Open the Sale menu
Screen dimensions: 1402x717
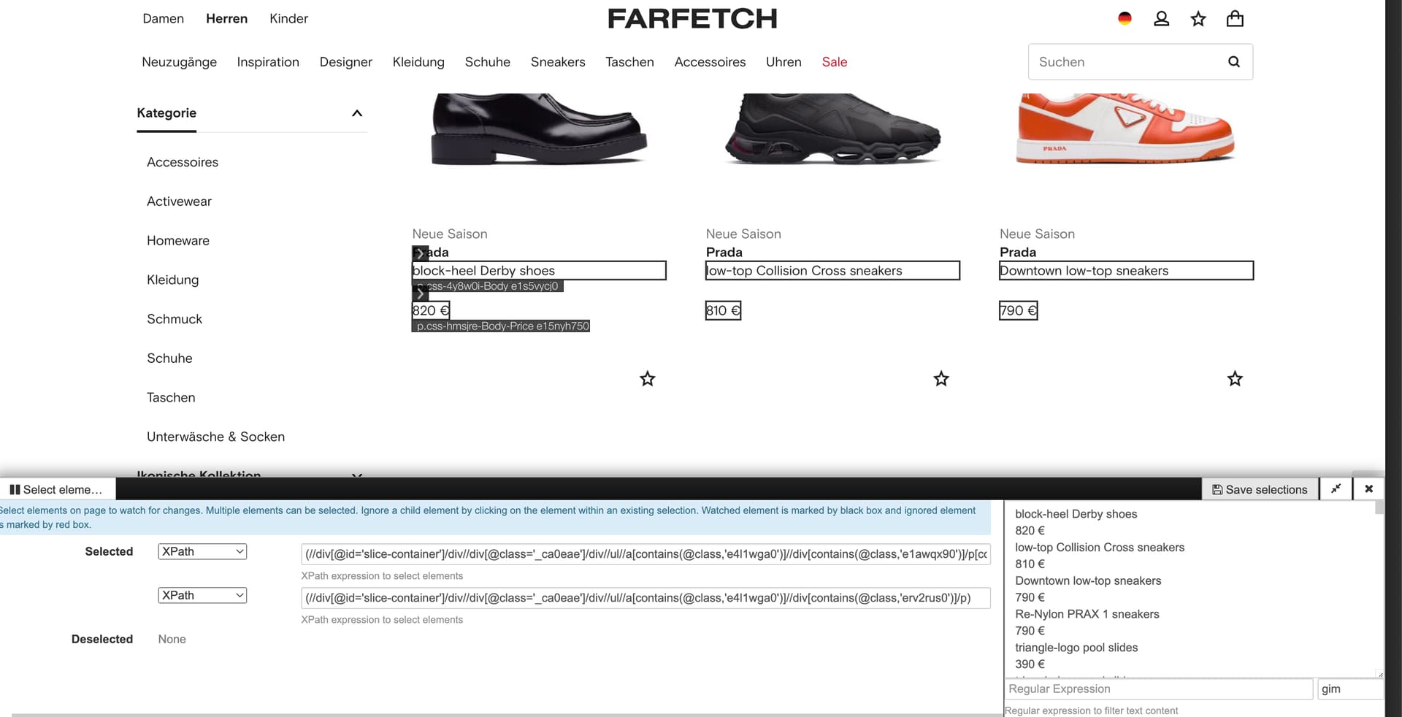[x=835, y=62]
